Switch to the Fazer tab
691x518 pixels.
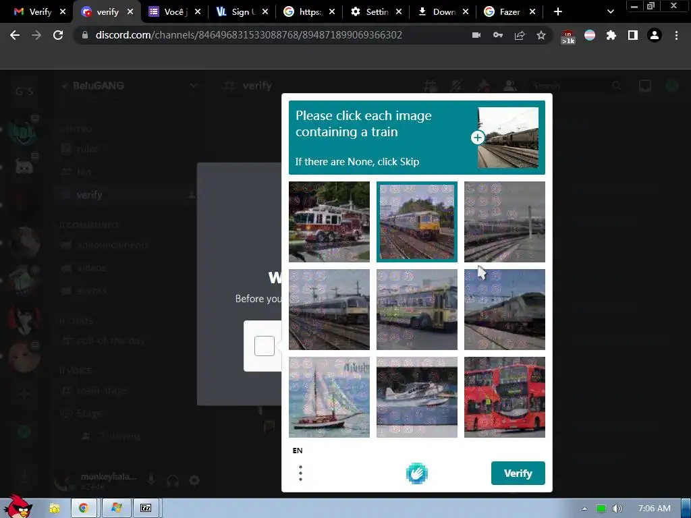[x=505, y=12]
